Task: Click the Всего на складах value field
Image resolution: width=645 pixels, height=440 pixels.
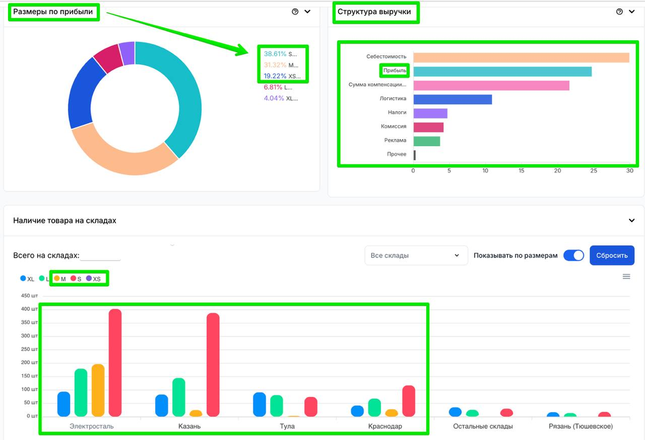Action: [101, 256]
